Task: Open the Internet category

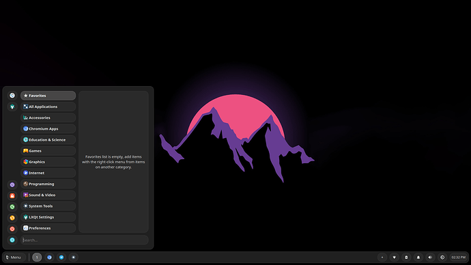Action: (48, 173)
